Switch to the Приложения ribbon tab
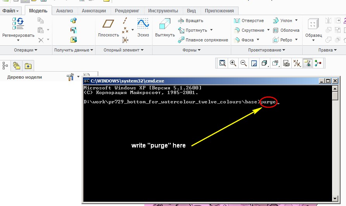This screenshot has height=206, width=346. click(x=219, y=10)
